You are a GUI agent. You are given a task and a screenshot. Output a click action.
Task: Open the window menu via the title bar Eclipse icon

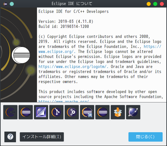point(5,4)
